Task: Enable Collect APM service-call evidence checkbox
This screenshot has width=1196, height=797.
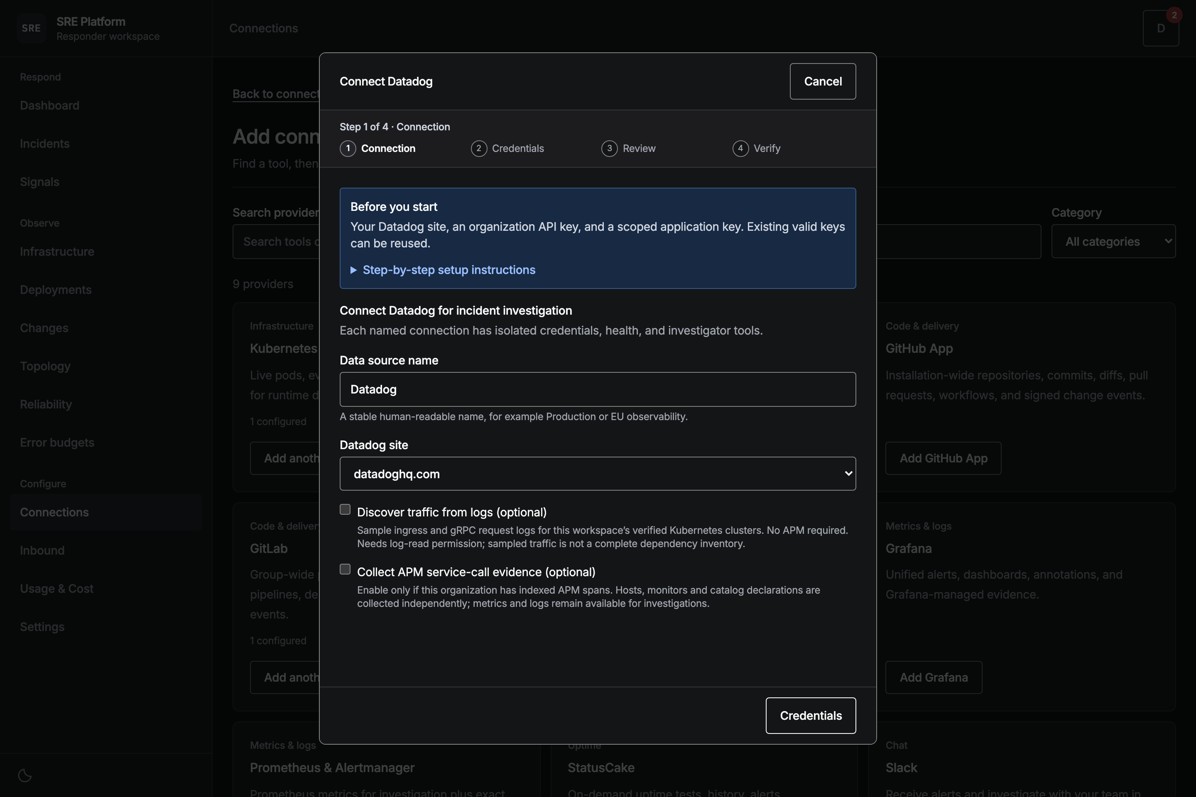Action: (x=345, y=569)
